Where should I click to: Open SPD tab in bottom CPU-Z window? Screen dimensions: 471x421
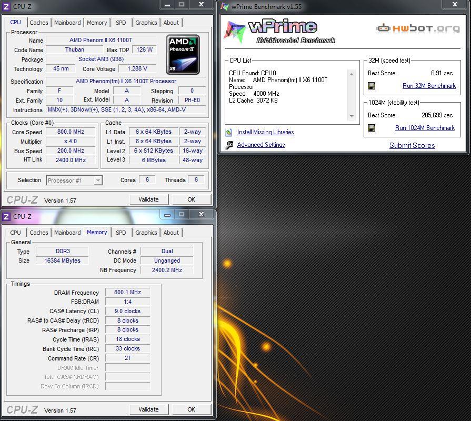pos(121,233)
